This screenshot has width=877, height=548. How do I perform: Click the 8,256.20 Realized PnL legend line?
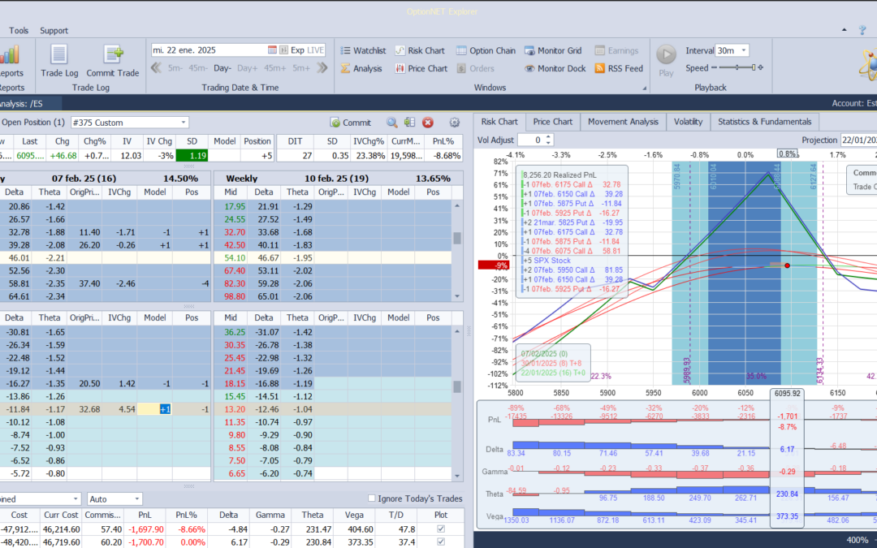click(x=559, y=175)
